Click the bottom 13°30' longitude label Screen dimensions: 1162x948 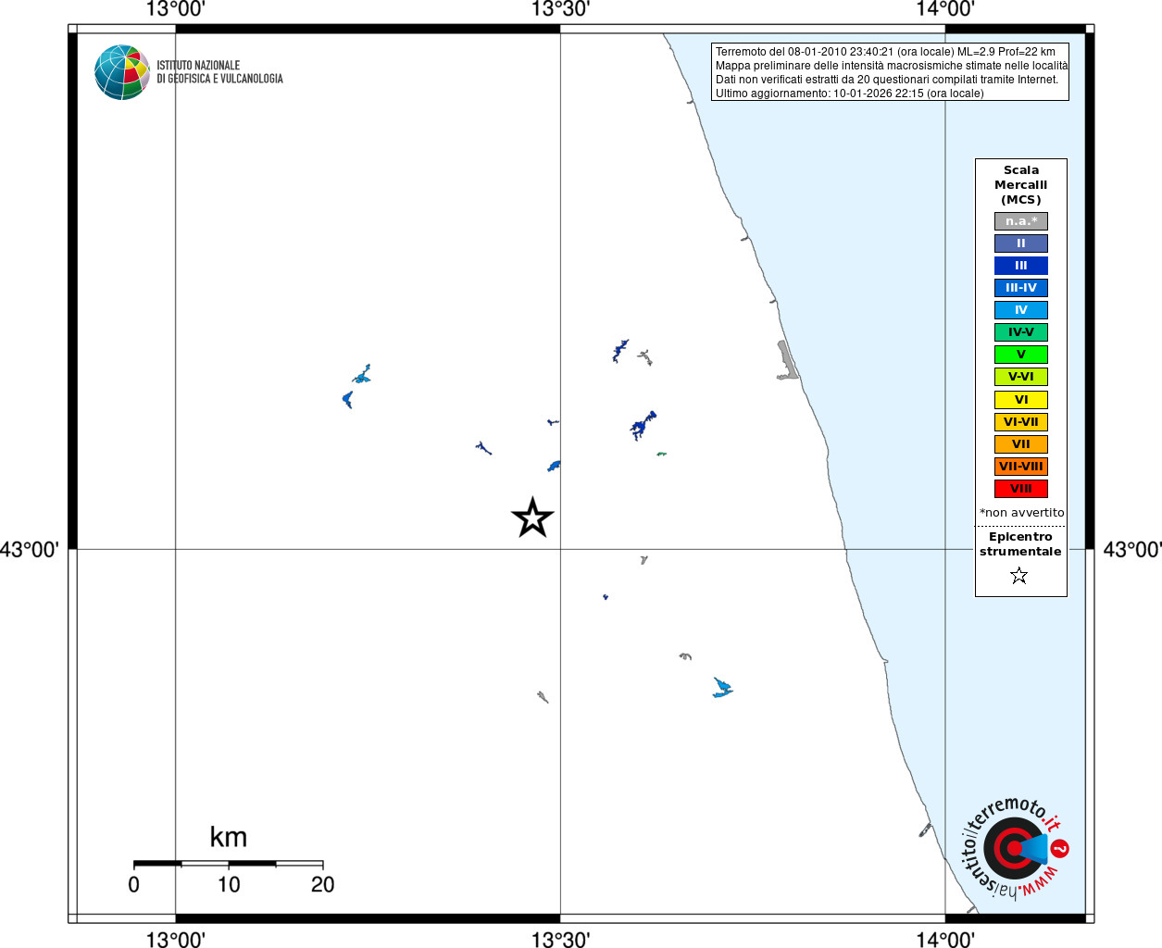(560, 940)
